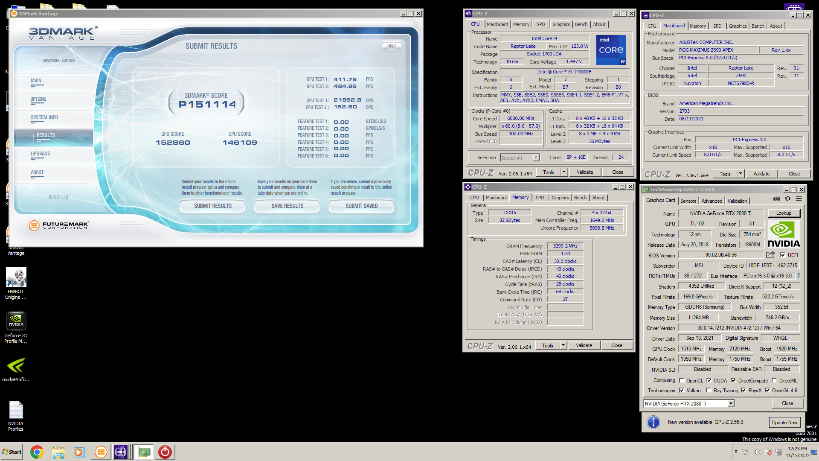
Task: Select the 3DMark Vantage orange taskbar icon
Action: coord(101,452)
